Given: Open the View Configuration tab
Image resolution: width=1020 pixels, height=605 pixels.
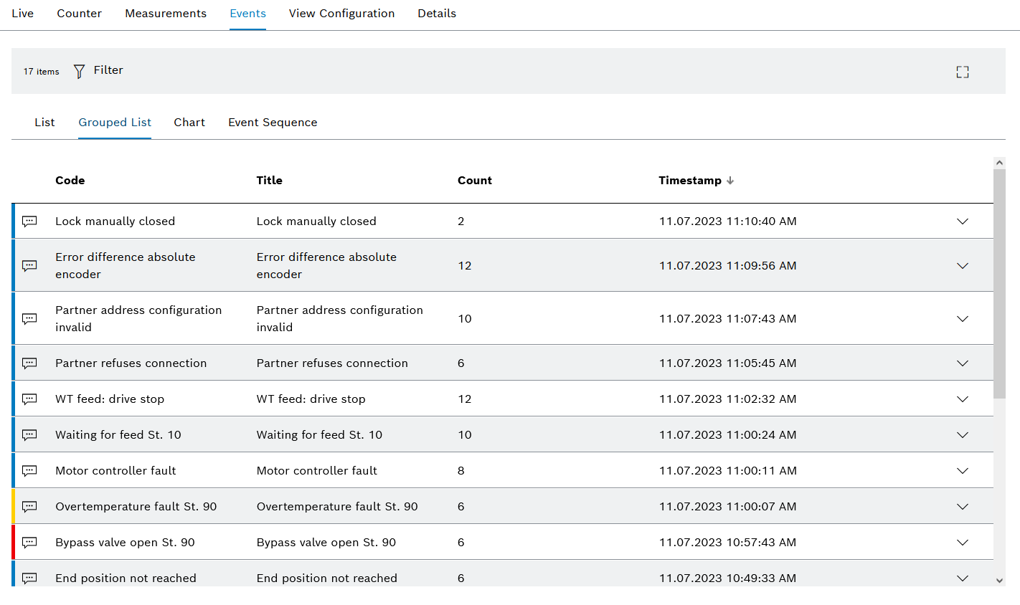Looking at the screenshot, I should [x=342, y=14].
